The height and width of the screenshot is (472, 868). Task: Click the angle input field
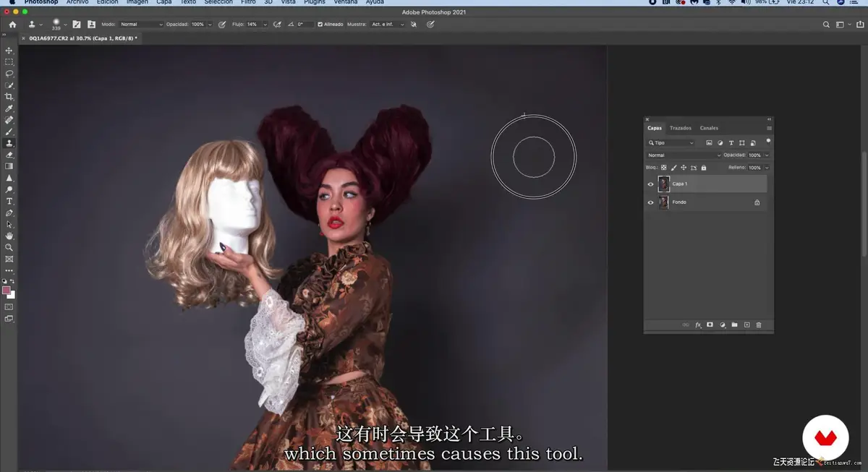[305, 25]
